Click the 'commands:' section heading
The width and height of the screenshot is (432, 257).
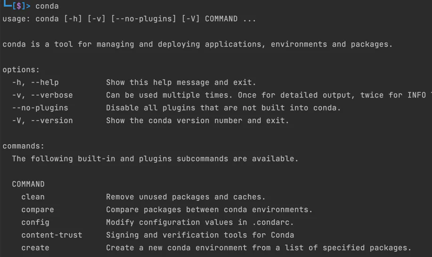(24, 146)
